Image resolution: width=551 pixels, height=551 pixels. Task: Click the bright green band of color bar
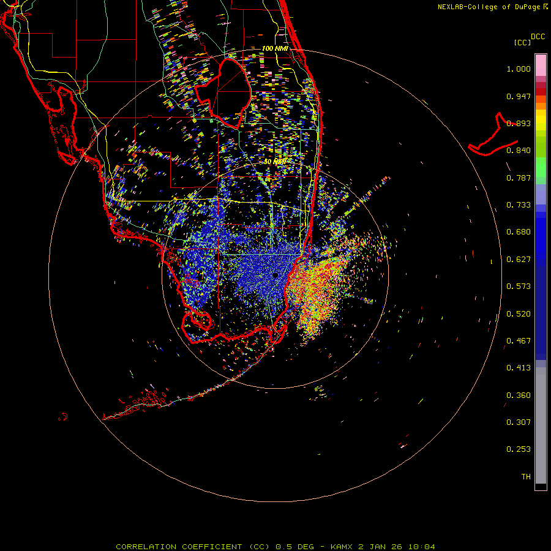coord(541,167)
